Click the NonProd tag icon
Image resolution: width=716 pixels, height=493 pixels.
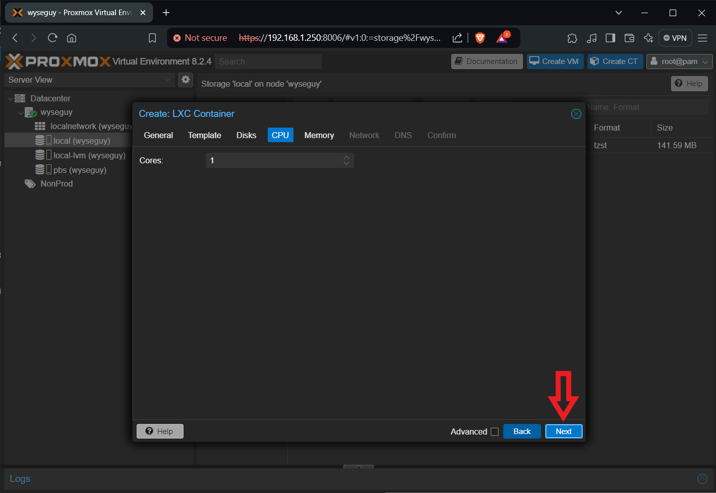click(x=30, y=183)
